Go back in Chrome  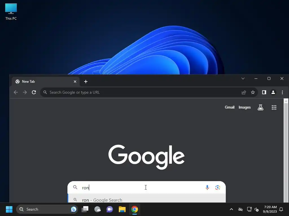point(16,92)
